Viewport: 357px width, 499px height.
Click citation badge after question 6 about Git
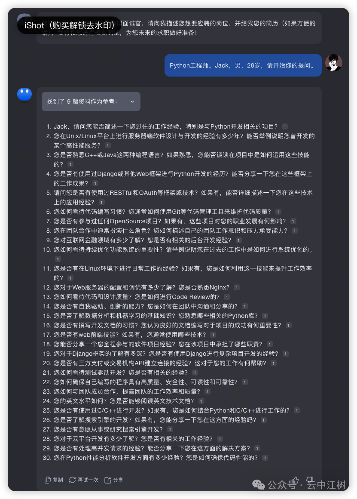pos(278,212)
